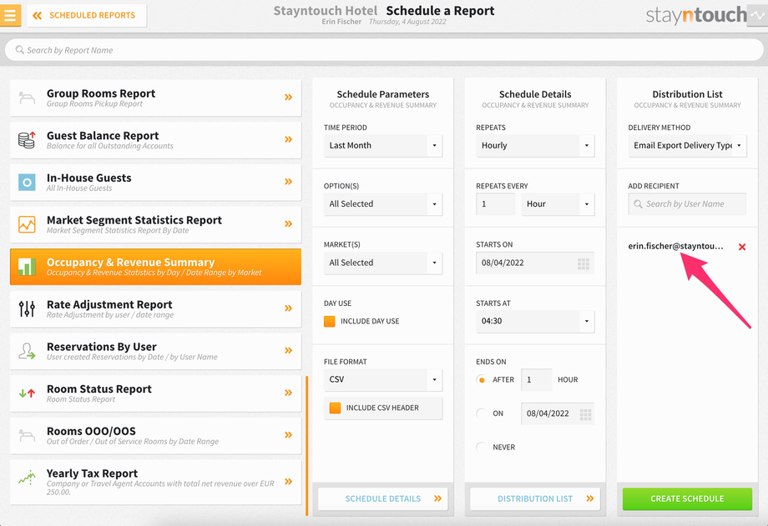Open the Repeats Every Hour unit dropdown

pos(558,204)
